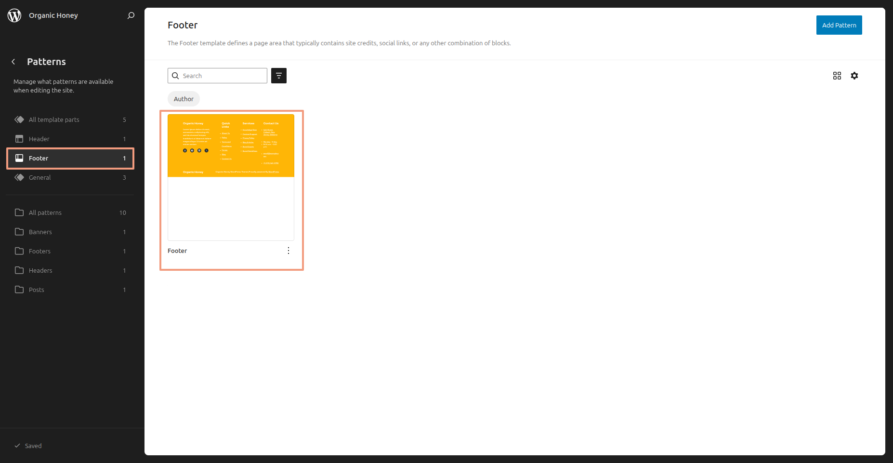This screenshot has width=893, height=463.
Task: Click the Add Pattern button
Action: pyautogui.click(x=839, y=25)
